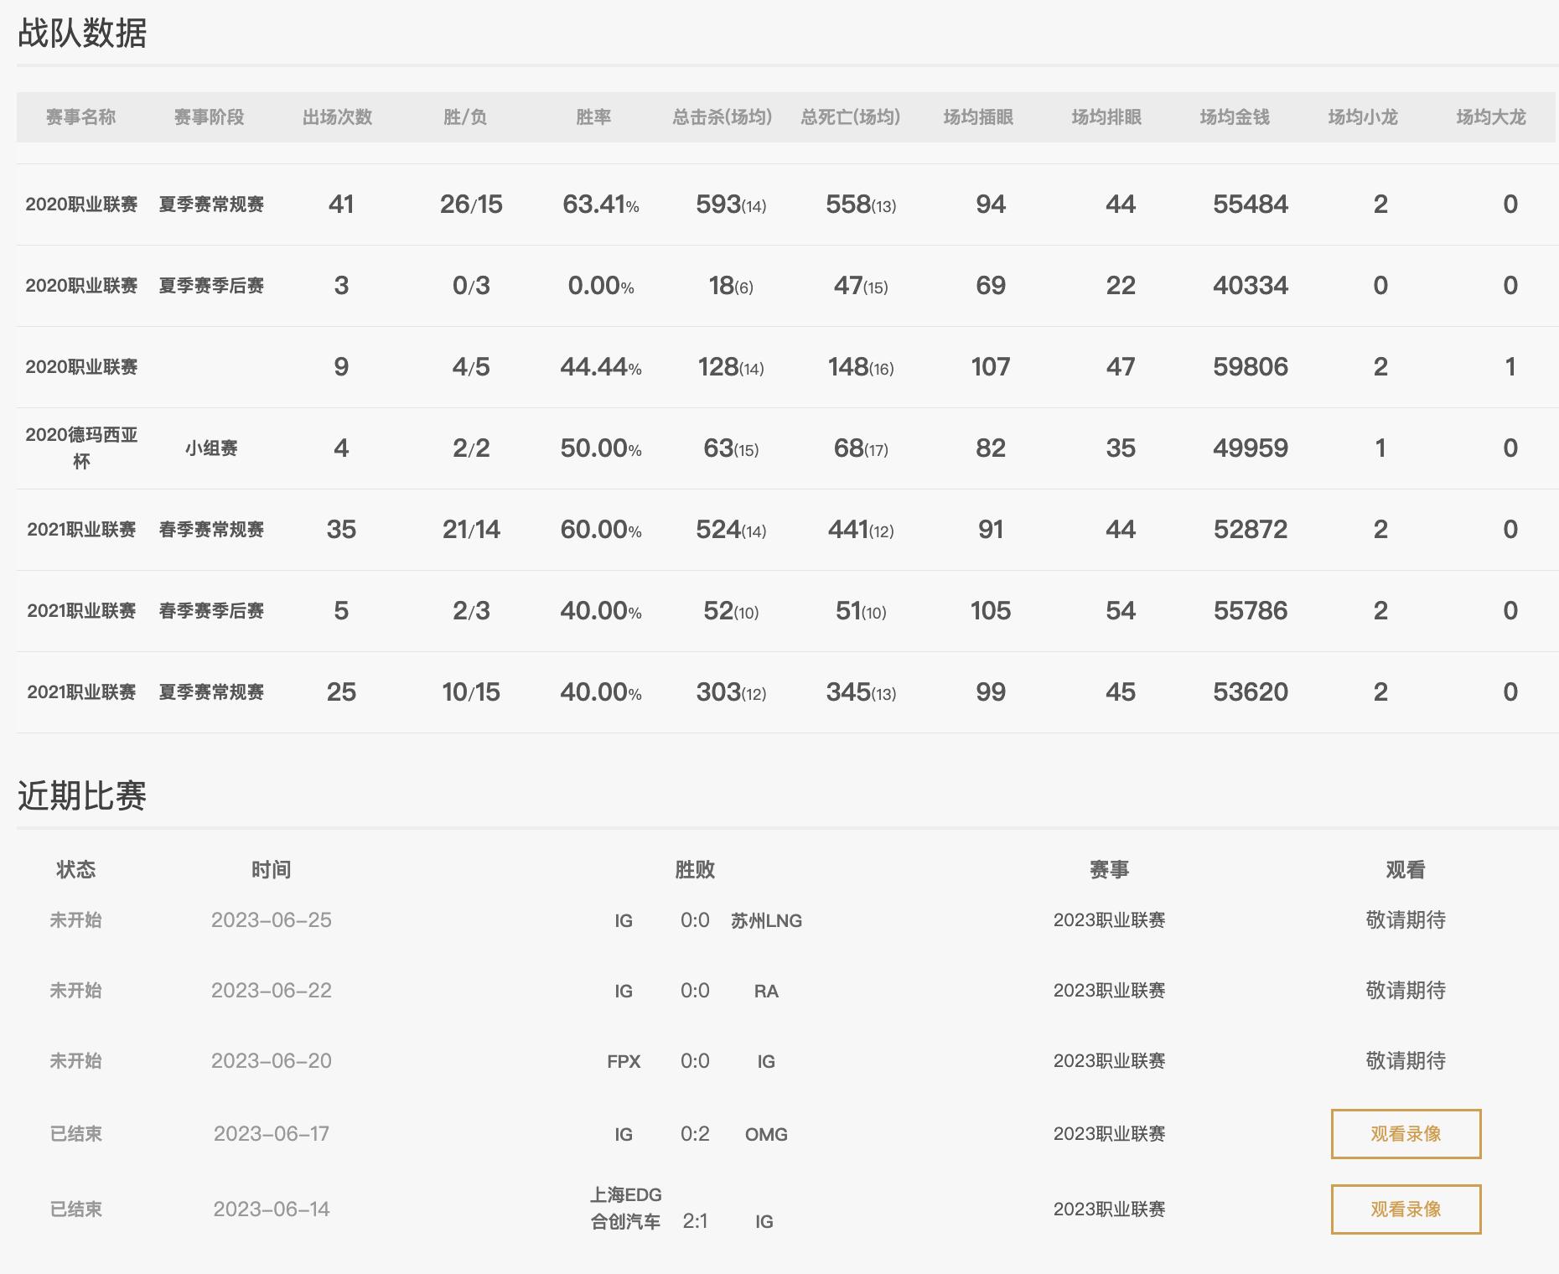Click the FPX team name
Image resolution: width=1559 pixels, height=1274 pixels.
pyautogui.click(x=624, y=1062)
